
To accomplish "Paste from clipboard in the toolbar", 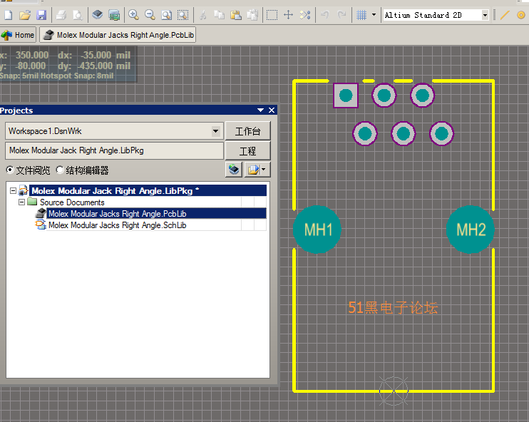I will coord(236,15).
